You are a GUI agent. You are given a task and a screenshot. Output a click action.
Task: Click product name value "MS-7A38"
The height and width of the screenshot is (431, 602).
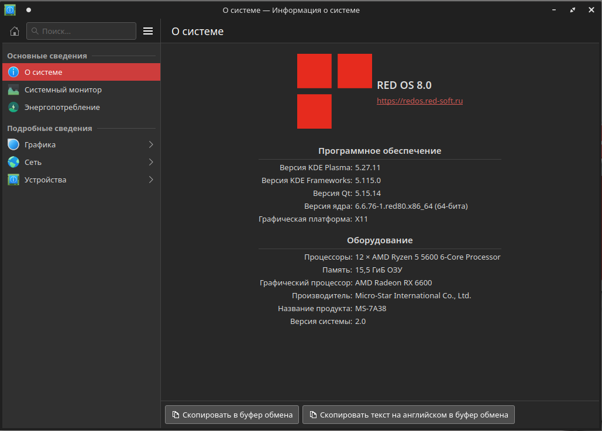click(370, 309)
